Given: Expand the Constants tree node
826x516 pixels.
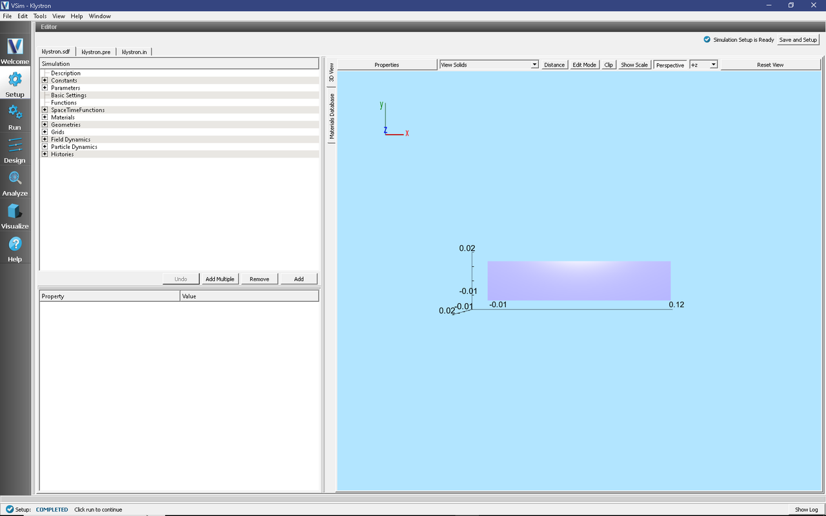Looking at the screenshot, I should coord(45,81).
